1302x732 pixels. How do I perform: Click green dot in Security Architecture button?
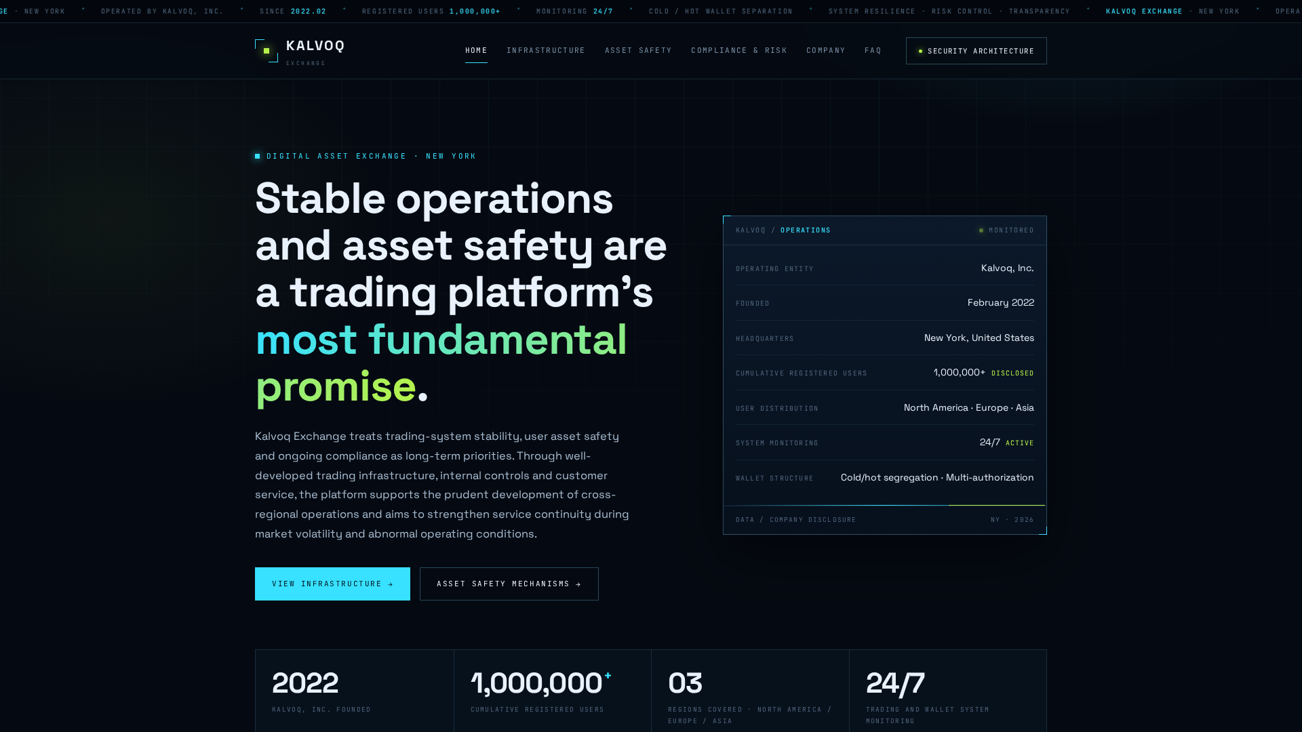920,51
